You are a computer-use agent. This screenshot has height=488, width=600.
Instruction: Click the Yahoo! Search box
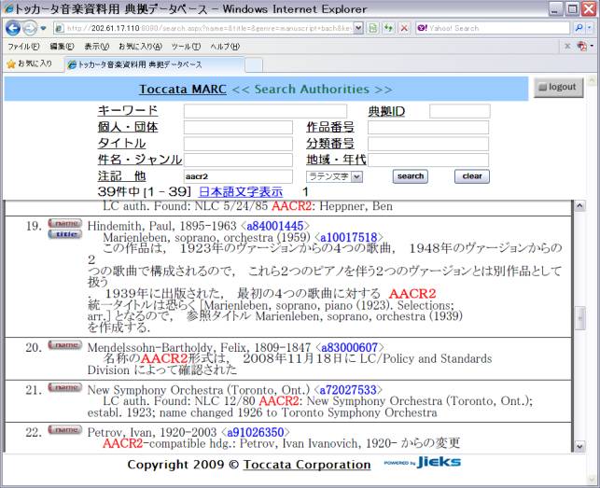click(x=494, y=28)
